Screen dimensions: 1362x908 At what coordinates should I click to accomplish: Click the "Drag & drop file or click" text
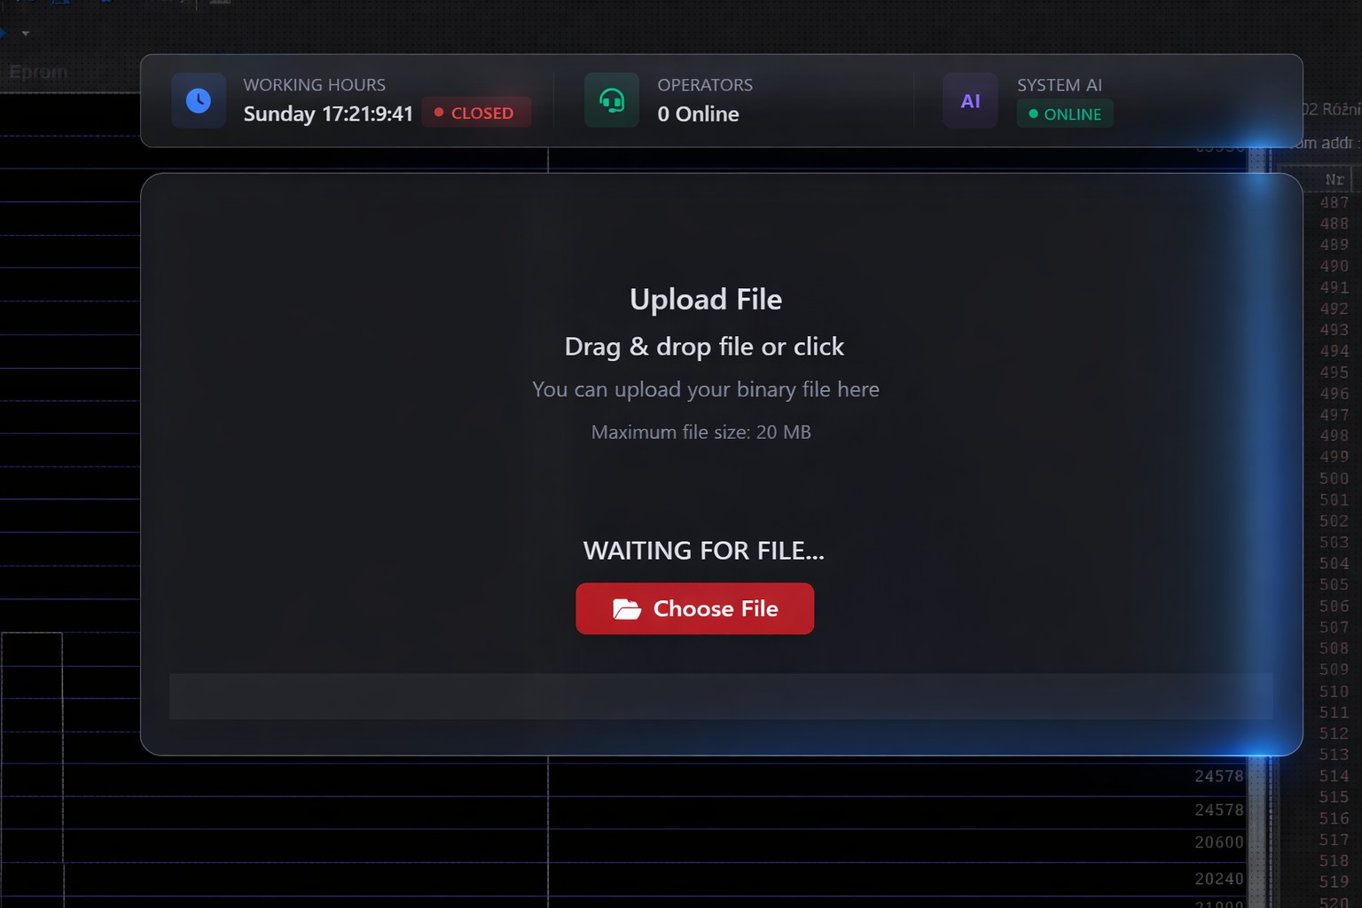[x=705, y=347]
